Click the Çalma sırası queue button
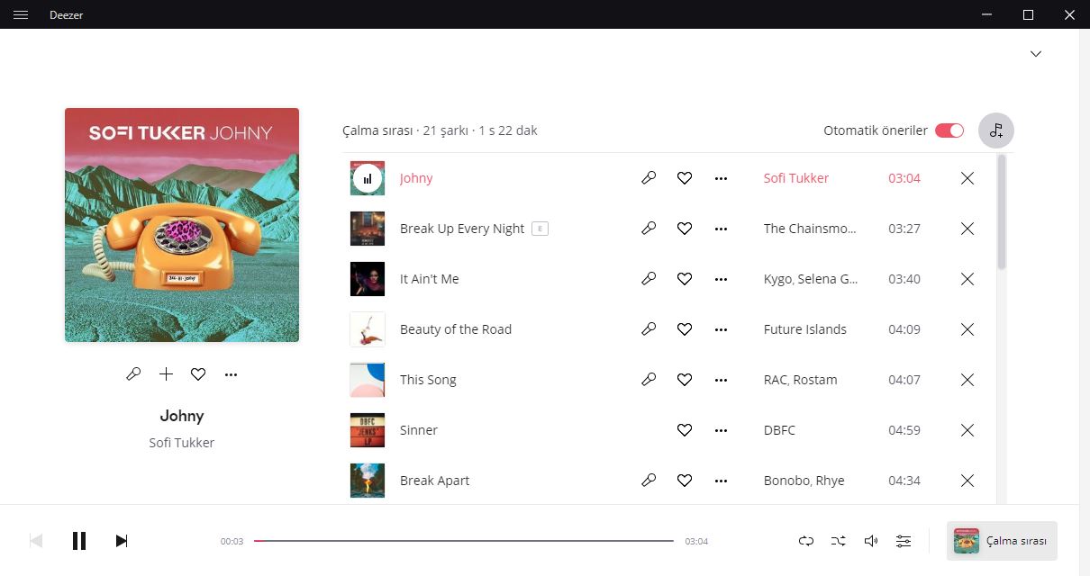1090x576 pixels. 1002,541
